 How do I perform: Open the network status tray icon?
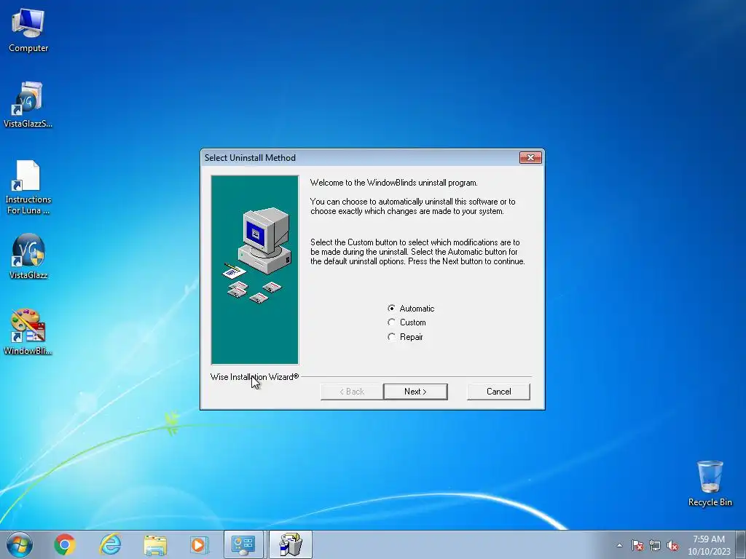655,545
